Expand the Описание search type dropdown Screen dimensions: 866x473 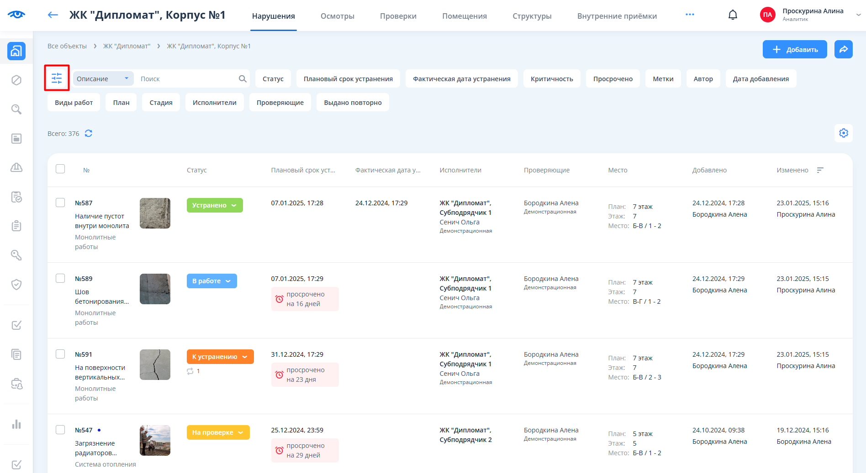click(x=103, y=78)
